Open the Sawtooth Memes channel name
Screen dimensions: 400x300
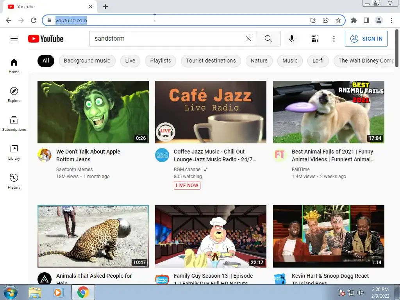tap(75, 170)
